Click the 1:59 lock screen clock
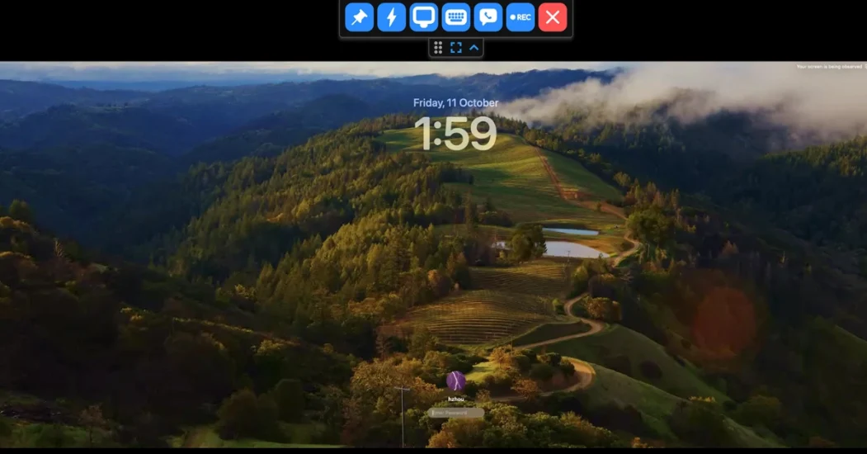The image size is (867, 454). (455, 134)
